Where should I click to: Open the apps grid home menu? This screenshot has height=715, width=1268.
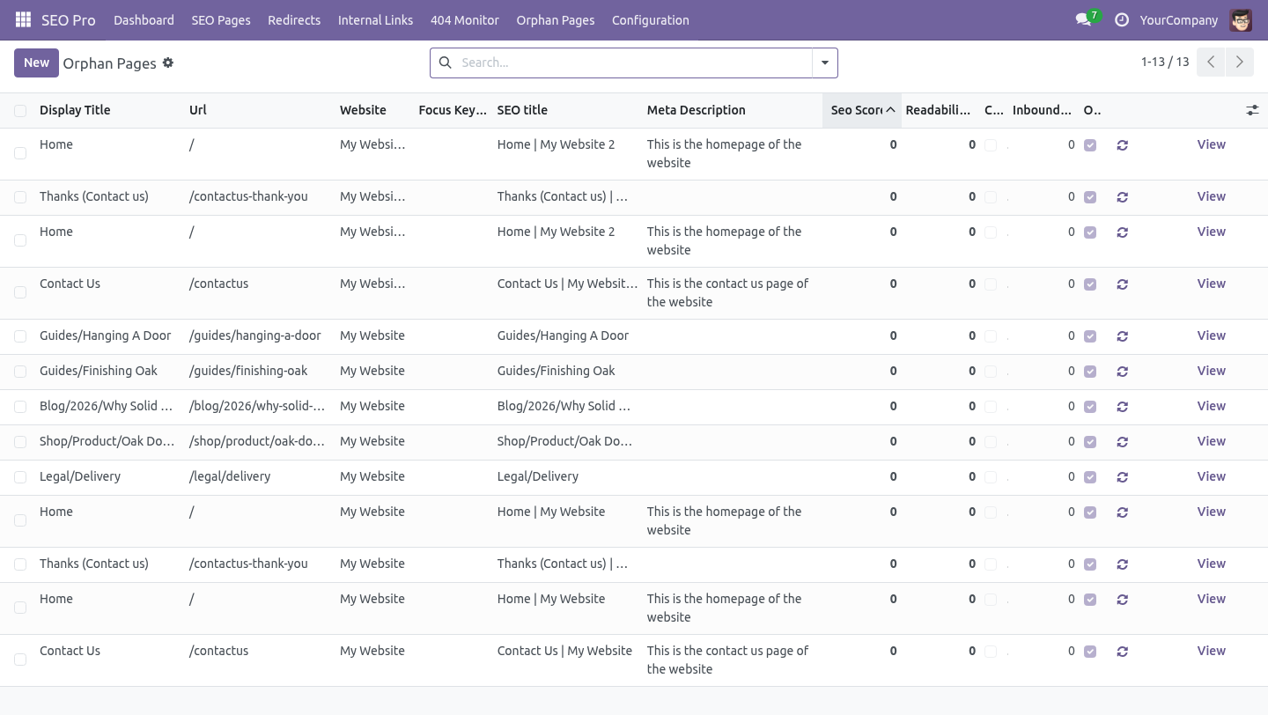[23, 19]
